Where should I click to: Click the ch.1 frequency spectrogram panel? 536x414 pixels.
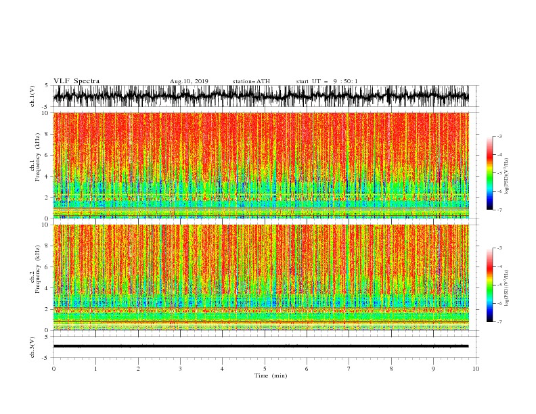coord(261,165)
